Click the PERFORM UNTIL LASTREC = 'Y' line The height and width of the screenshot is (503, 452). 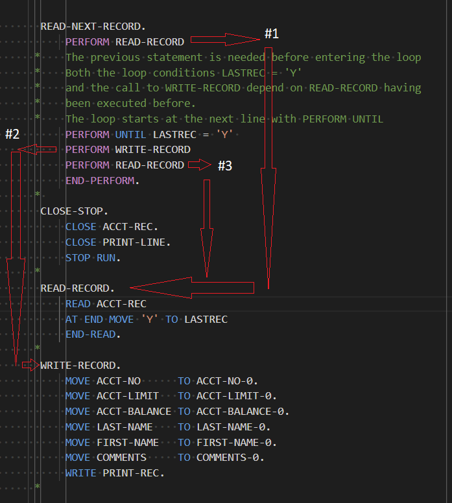pyautogui.click(x=149, y=134)
